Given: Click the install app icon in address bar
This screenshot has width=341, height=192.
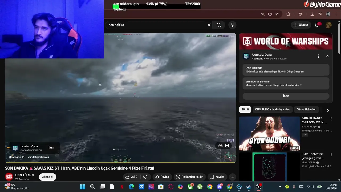Looking at the screenshot, I should pyautogui.click(x=270, y=14).
